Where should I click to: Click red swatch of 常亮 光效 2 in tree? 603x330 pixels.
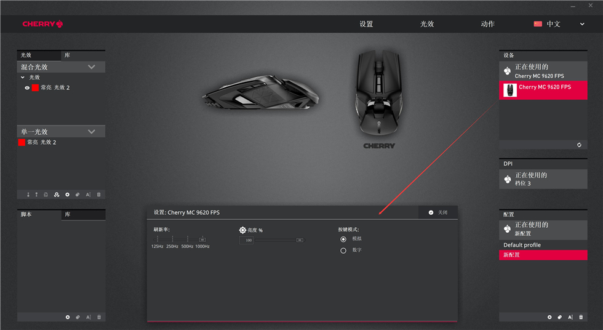click(36, 87)
